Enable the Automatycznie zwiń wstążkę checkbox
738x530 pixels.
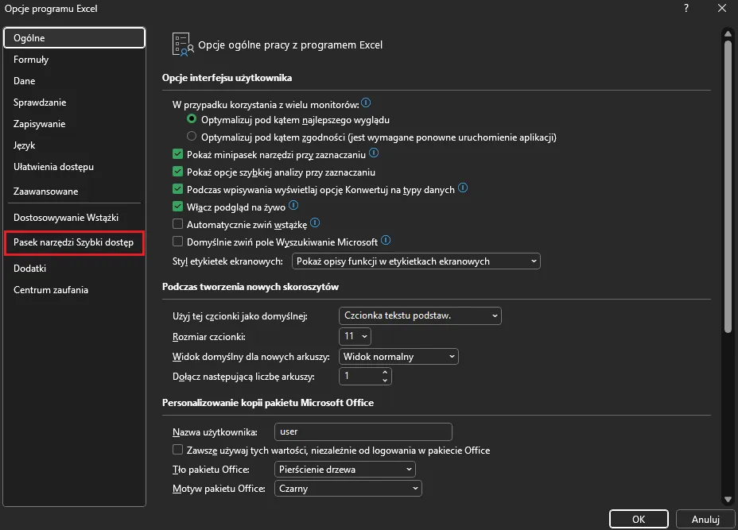click(178, 224)
